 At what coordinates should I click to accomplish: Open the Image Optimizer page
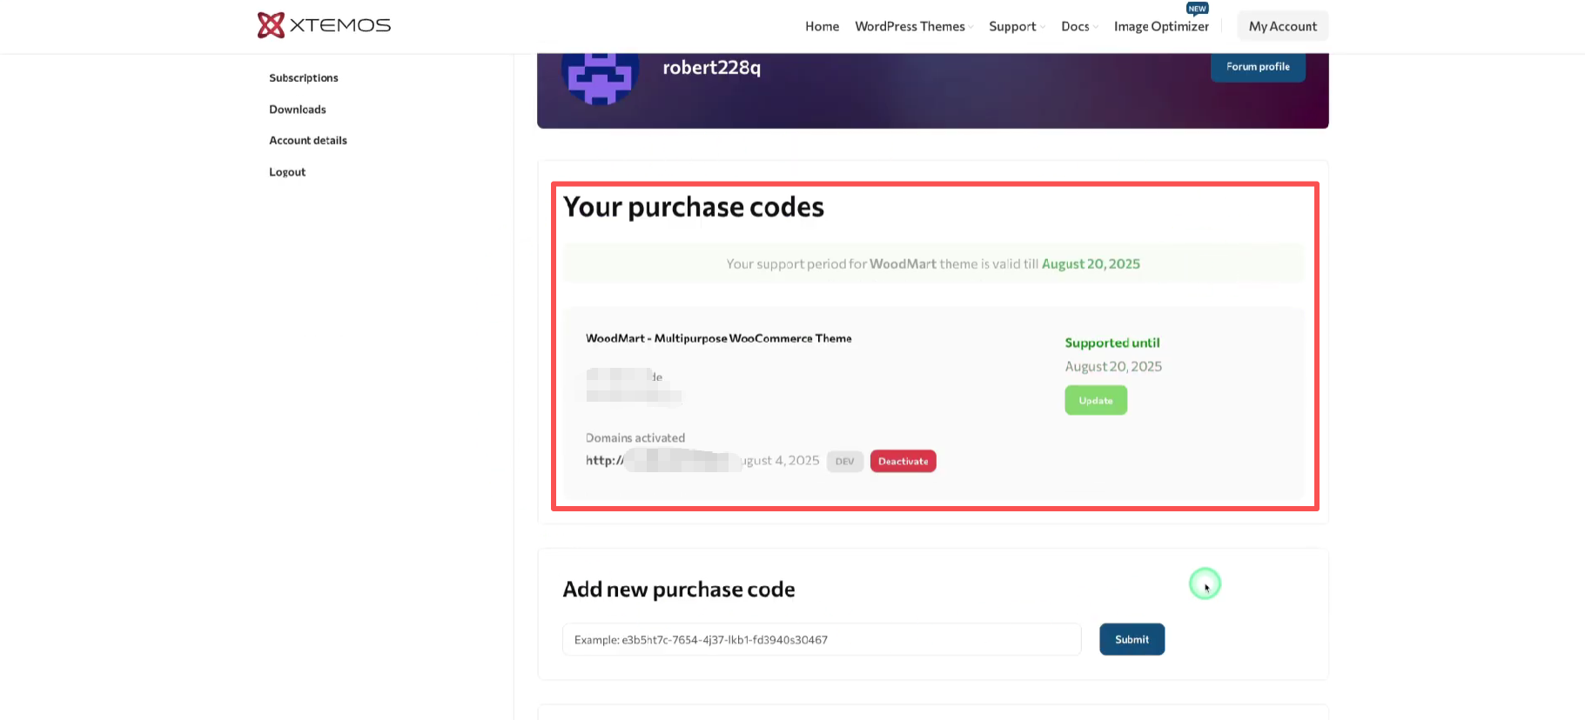point(1161,27)
